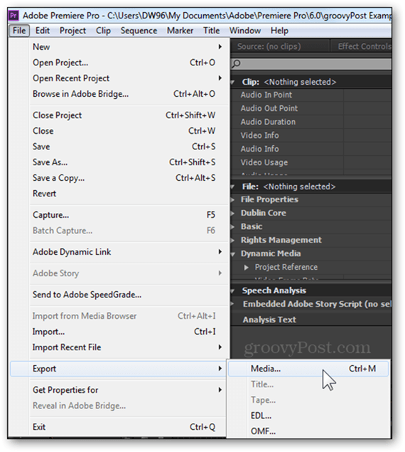The width and height of the screenshot is (405, 452).
Task: Expand Project Reference row
Action: [246, 267]
